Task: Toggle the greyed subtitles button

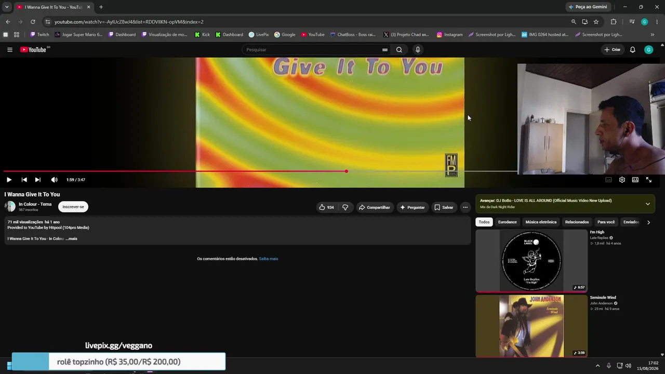Action: (x=608, y=180)
